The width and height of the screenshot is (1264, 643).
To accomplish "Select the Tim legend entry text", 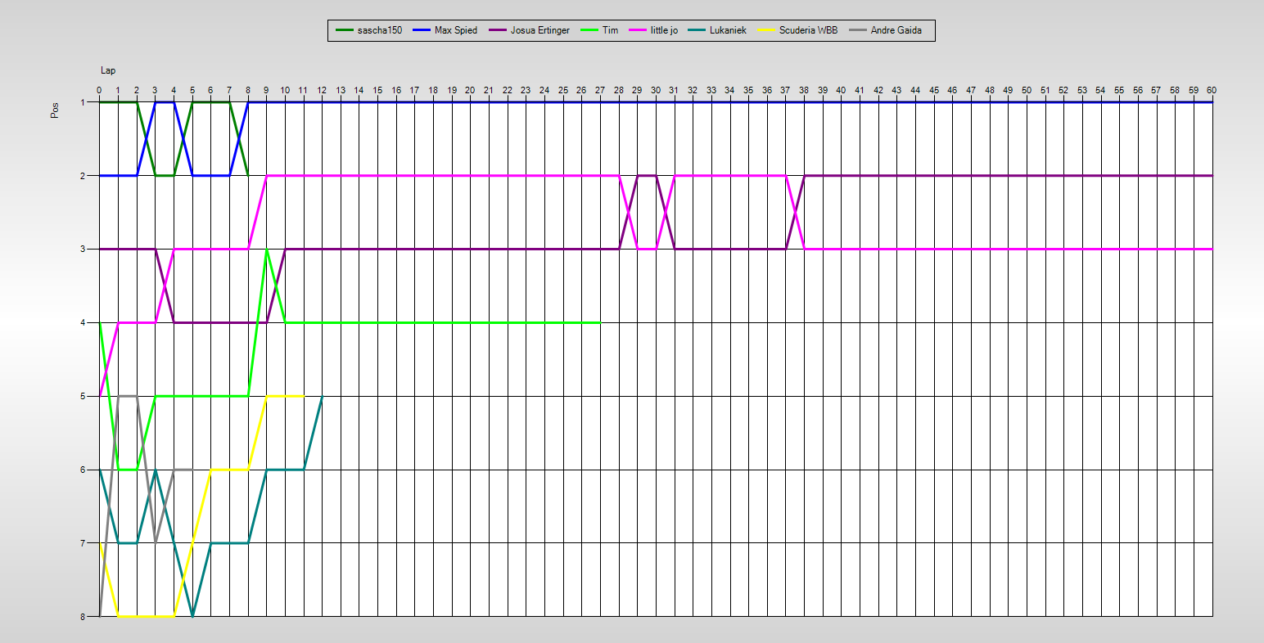I will coord(610,30).
